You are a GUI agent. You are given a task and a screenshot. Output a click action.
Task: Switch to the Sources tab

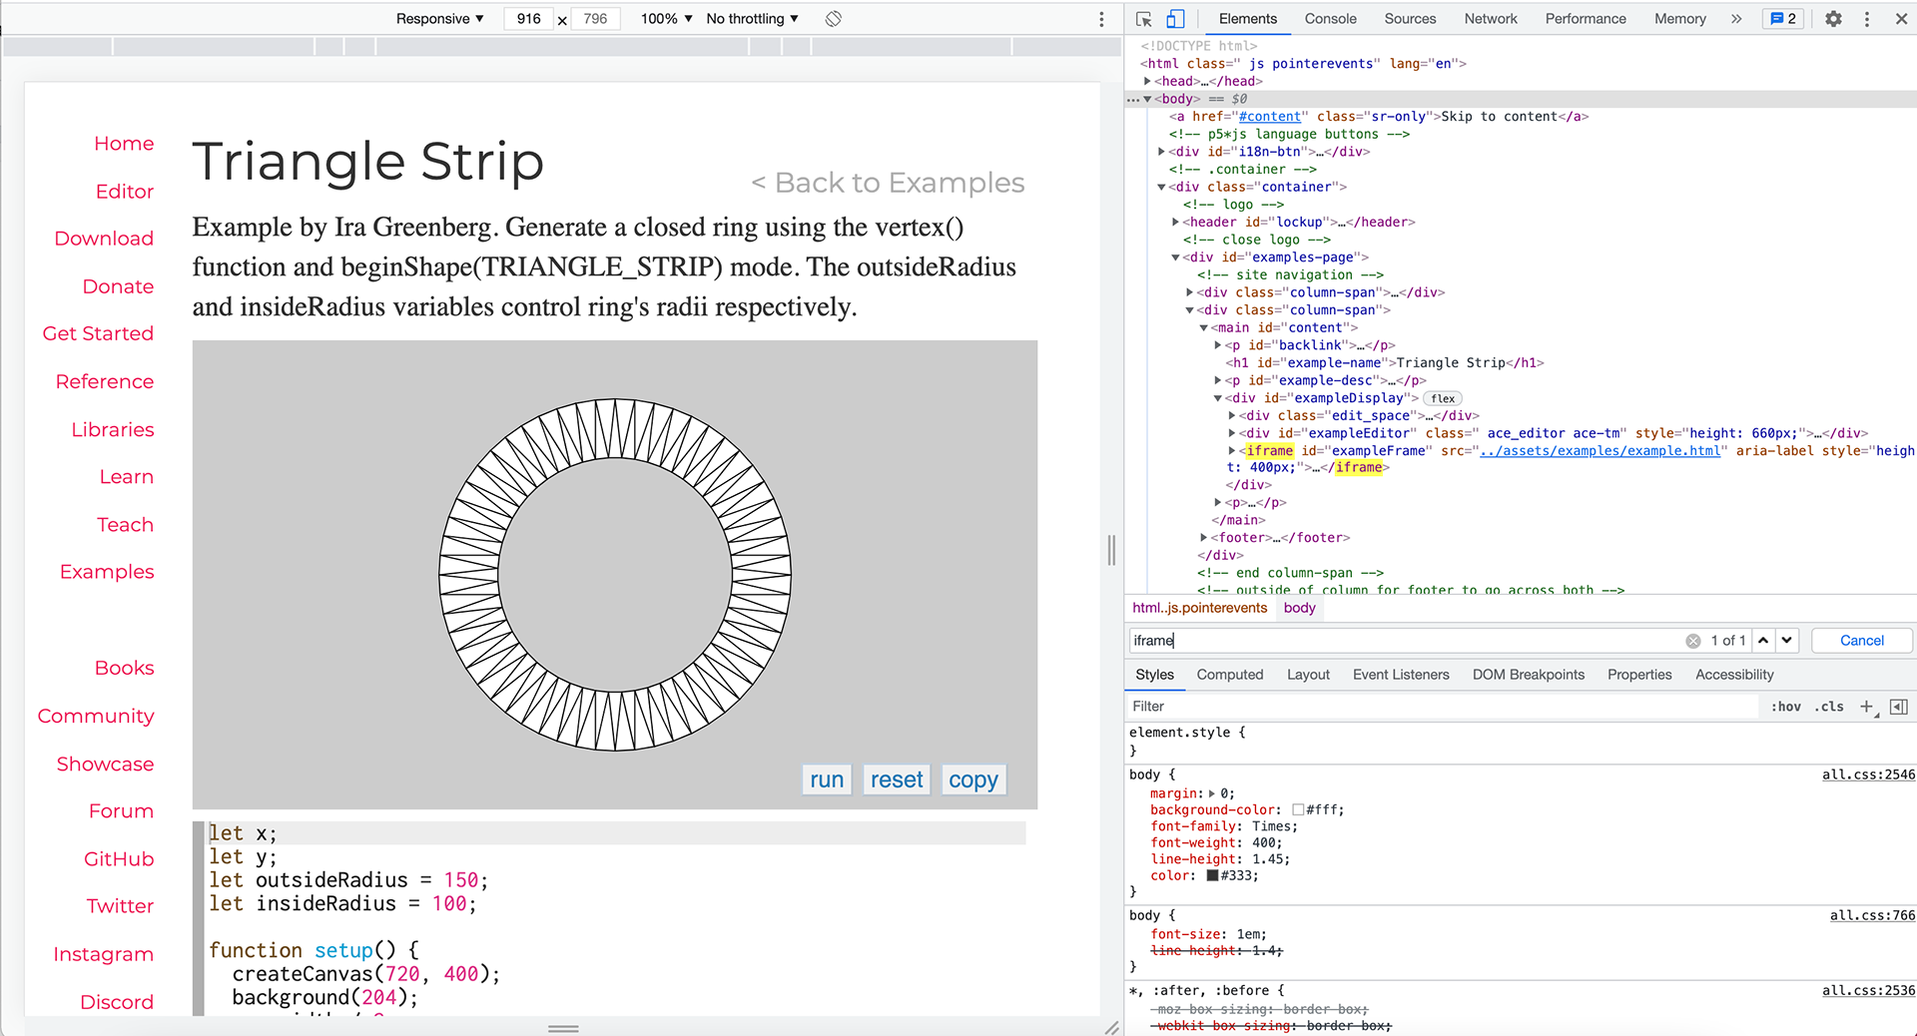(x=1410, y=19)
